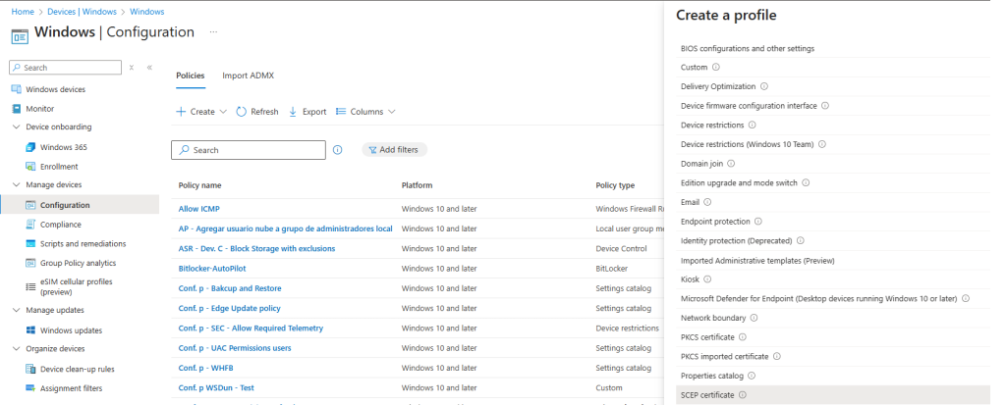Choose the Endpoint protection profile type
This screenshot has width=1006, height=405.
[714, 222]
